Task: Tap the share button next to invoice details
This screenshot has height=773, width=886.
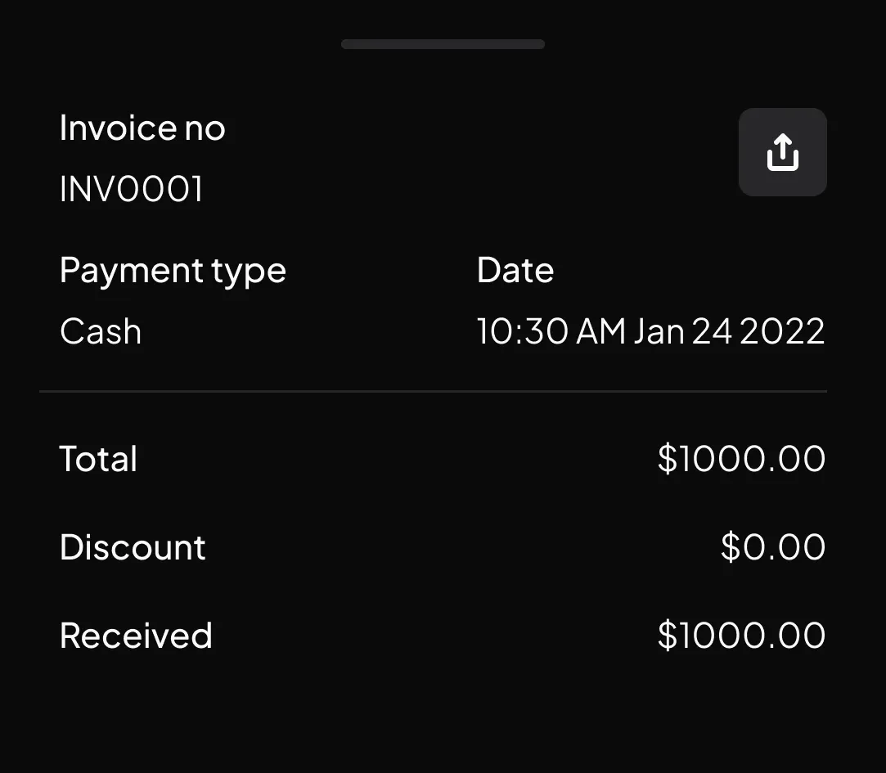Action: [x=782, y=151]
